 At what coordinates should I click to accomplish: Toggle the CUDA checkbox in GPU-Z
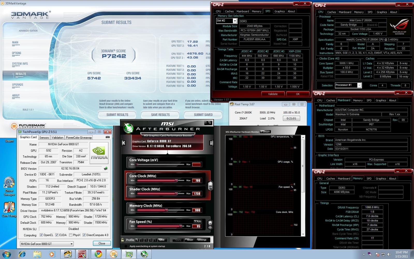pyautogui.click(x=57, y=235)
